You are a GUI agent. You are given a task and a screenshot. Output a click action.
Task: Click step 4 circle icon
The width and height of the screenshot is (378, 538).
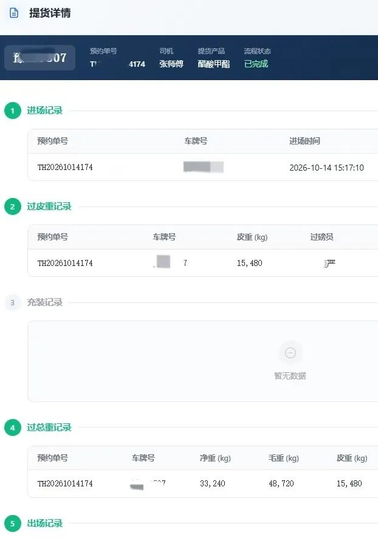tap(13, 427)
